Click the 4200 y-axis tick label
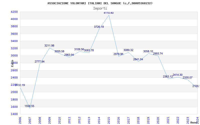Image resolution: width=200 pixels, height=125 pixels. click(14, 12)
